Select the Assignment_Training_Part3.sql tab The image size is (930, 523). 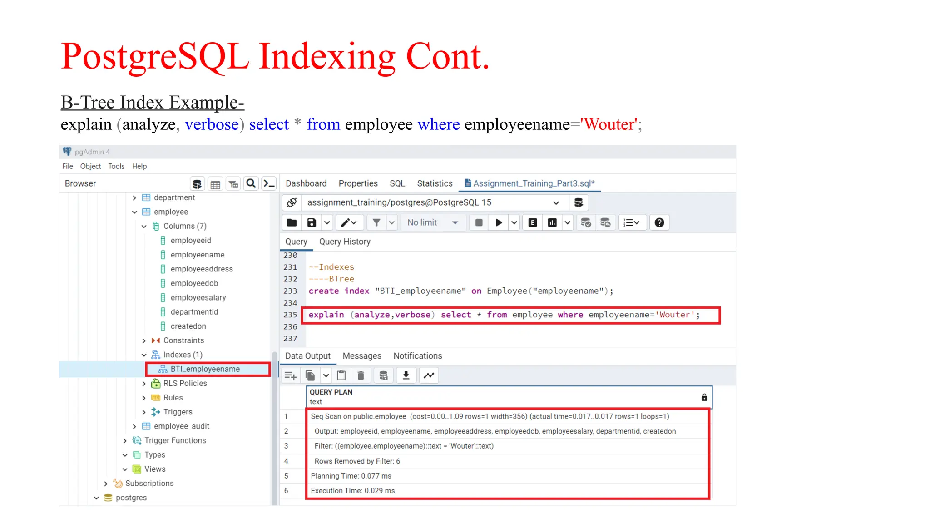click(529, 183)
